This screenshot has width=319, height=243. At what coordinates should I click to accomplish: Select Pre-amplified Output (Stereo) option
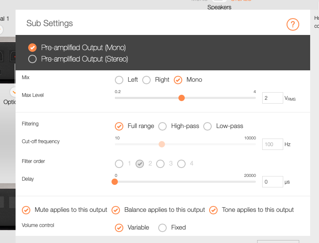[x=32, y=59]
